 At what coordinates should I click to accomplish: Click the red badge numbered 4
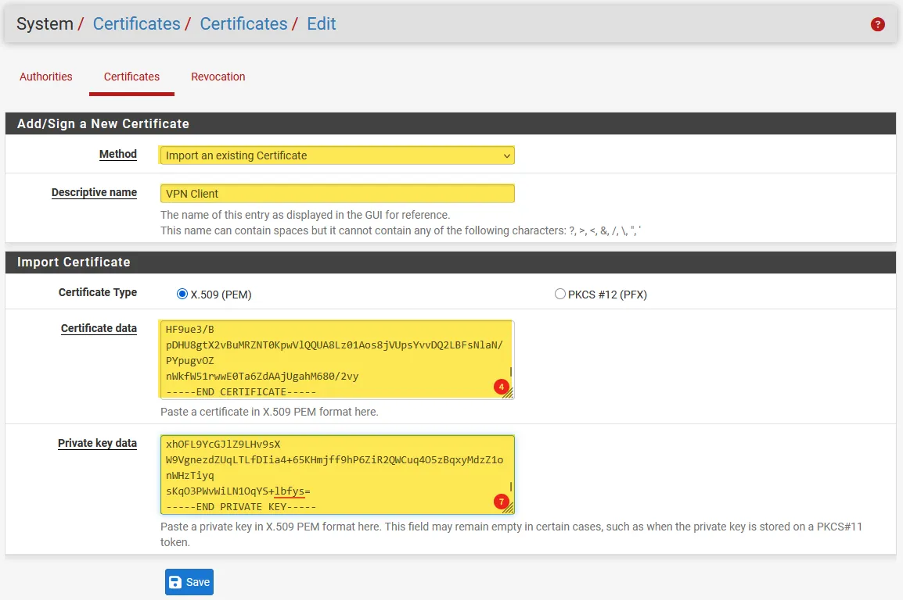pyautogui.click(x=502, y=387)
